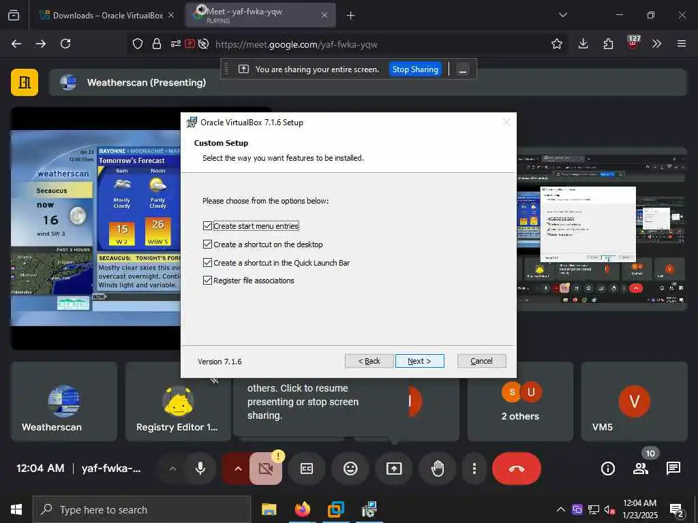Open site permissions icon in address bar
Viewport: 698px width, 523px height.
(x=175, y=44)
